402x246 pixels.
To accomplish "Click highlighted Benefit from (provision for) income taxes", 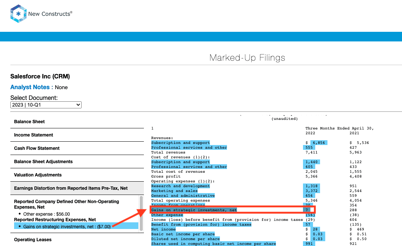I will 201,225.
